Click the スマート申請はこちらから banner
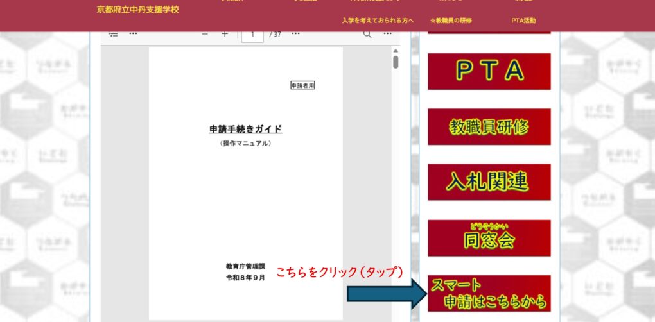This screenshot has height=322, width=655. pos(489,293)
